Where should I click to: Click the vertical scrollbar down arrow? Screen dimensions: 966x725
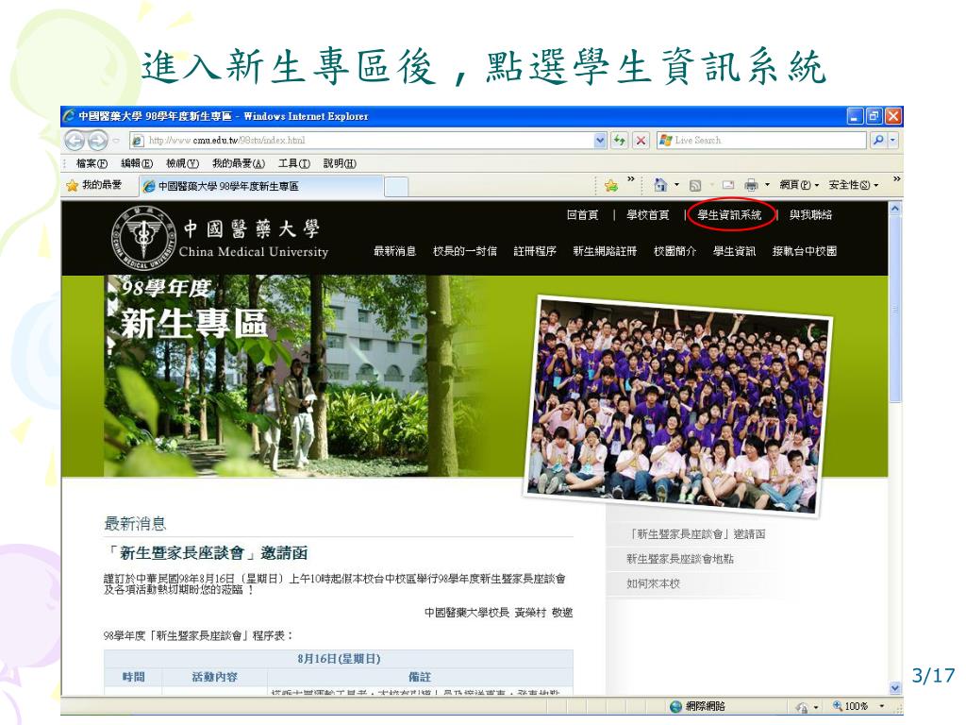pyautogui.click(x=895, y=687)
